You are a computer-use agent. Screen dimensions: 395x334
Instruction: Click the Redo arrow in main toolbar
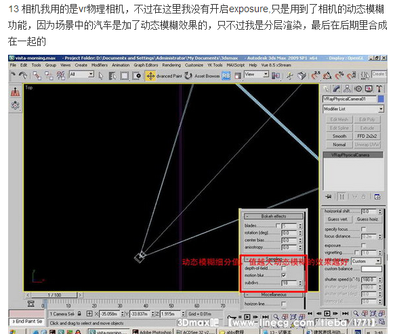click(x=23, y=75)
